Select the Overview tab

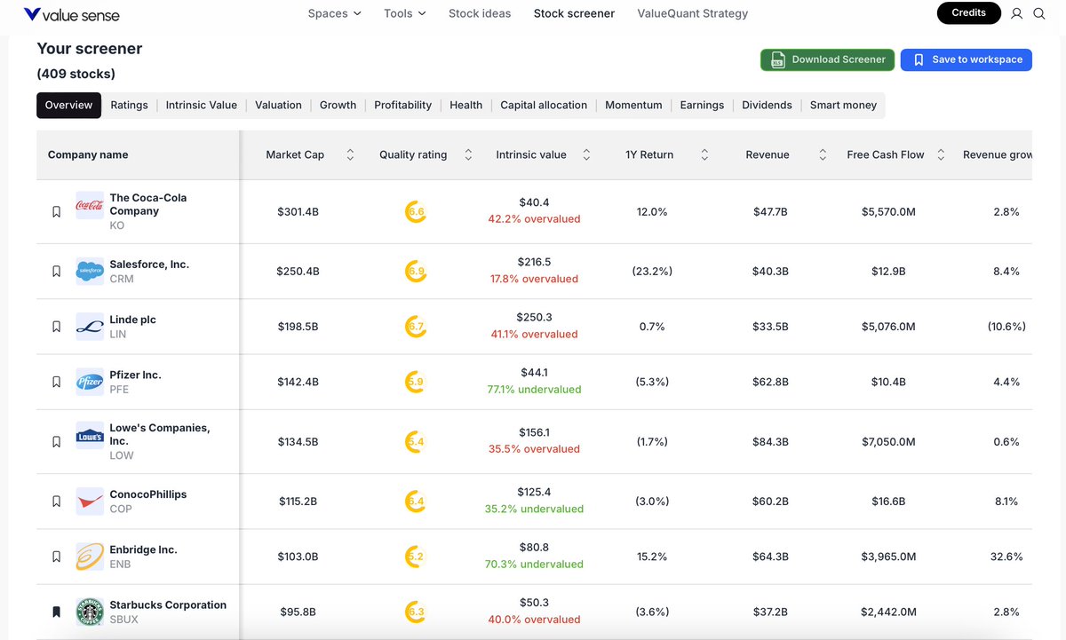point(68,105)
